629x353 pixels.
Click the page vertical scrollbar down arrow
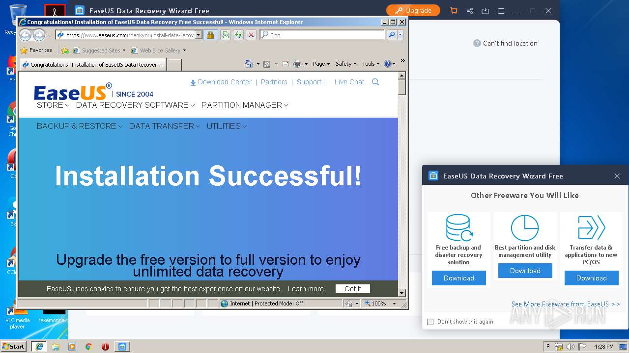(401, 293)
